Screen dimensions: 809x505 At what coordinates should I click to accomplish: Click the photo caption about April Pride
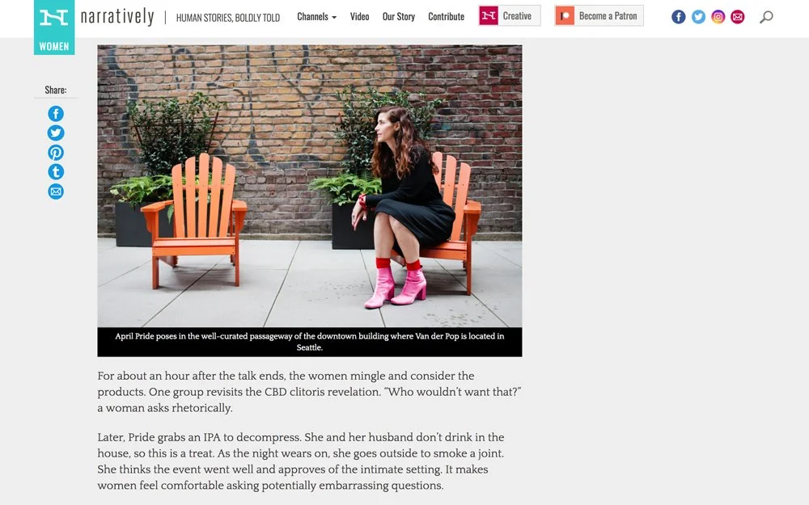tap(310, 342)
